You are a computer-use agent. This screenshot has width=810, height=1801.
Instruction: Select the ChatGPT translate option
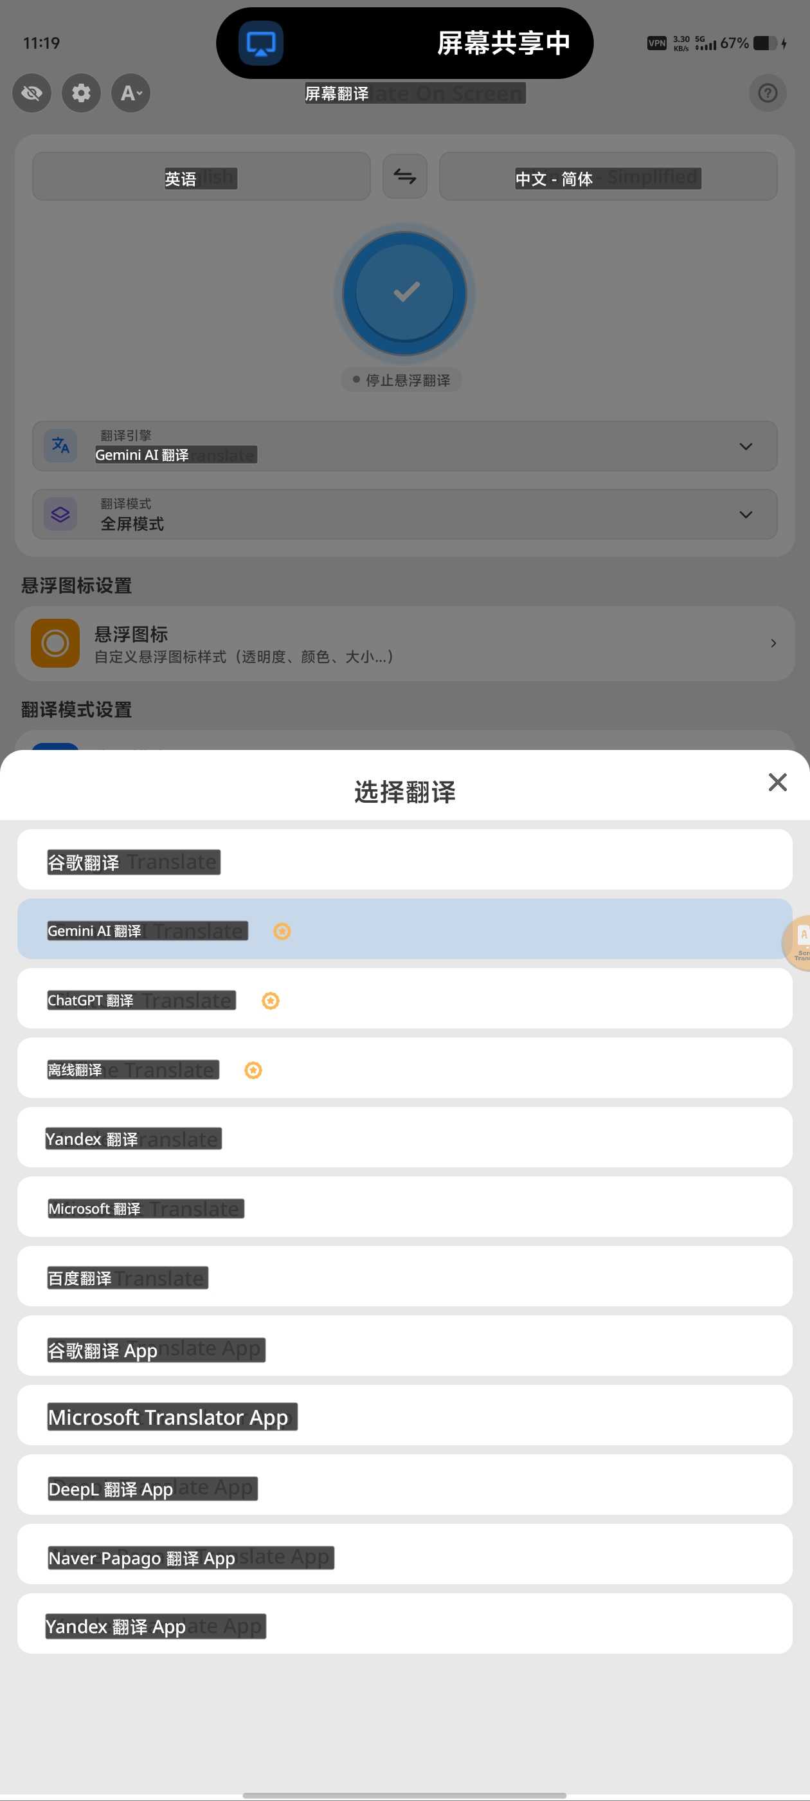404,998
